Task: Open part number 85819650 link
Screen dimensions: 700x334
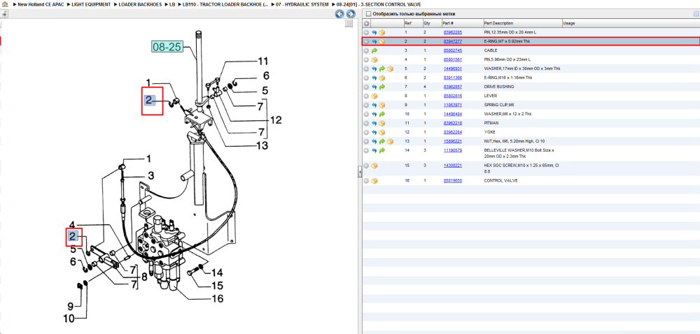Action: 452,181
